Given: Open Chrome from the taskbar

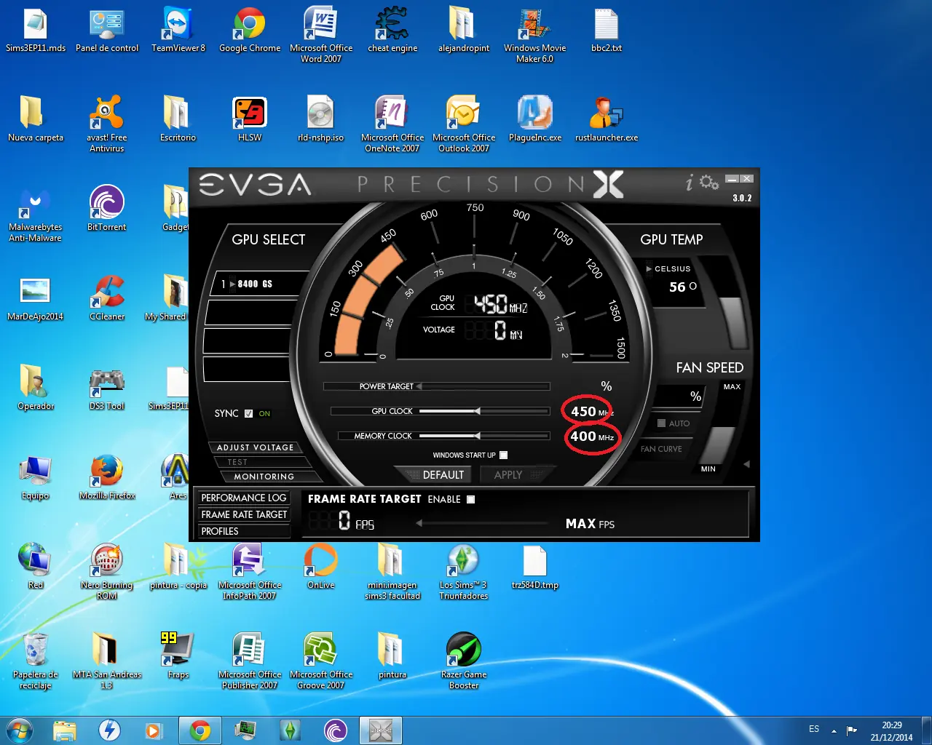Looking at the screenshot, I should click(200, 730).
